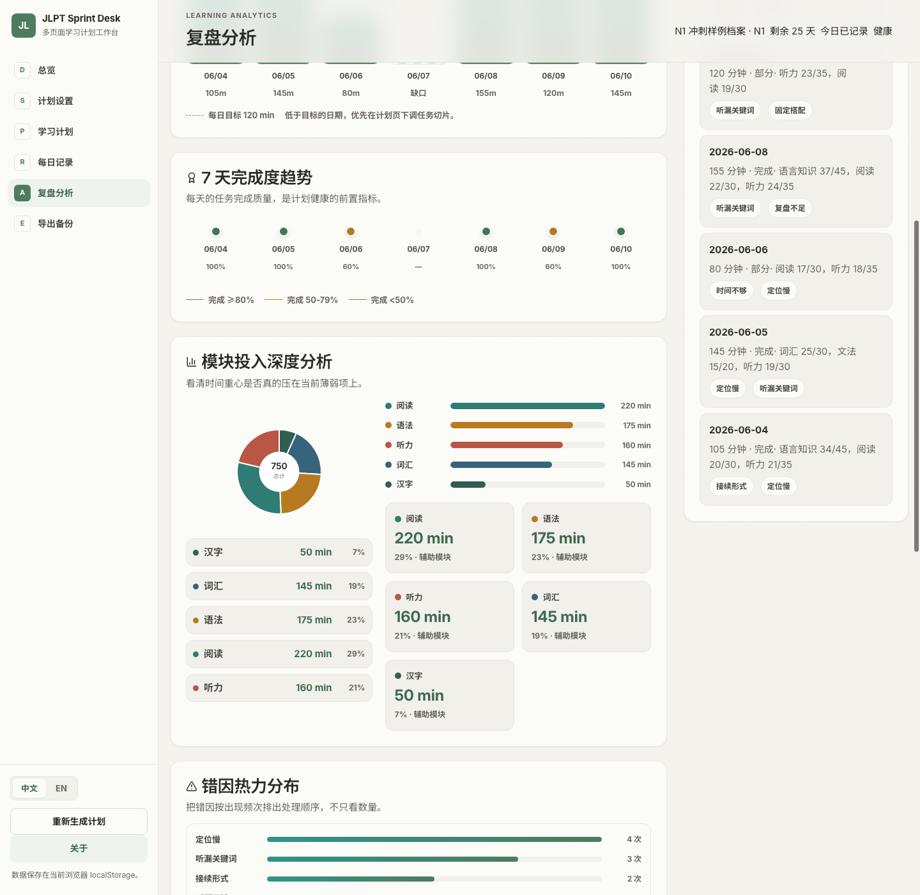Click the P icon for 学习计划
The image size is (920, 895).
(x=22, y=132)
